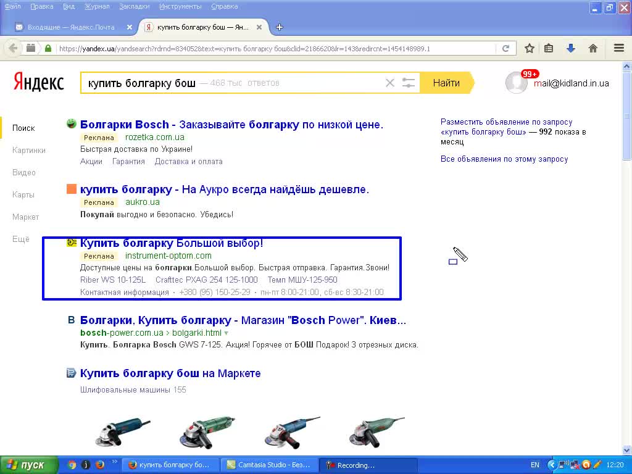Launch Chrome from the quick launch bar

[72, 465]
